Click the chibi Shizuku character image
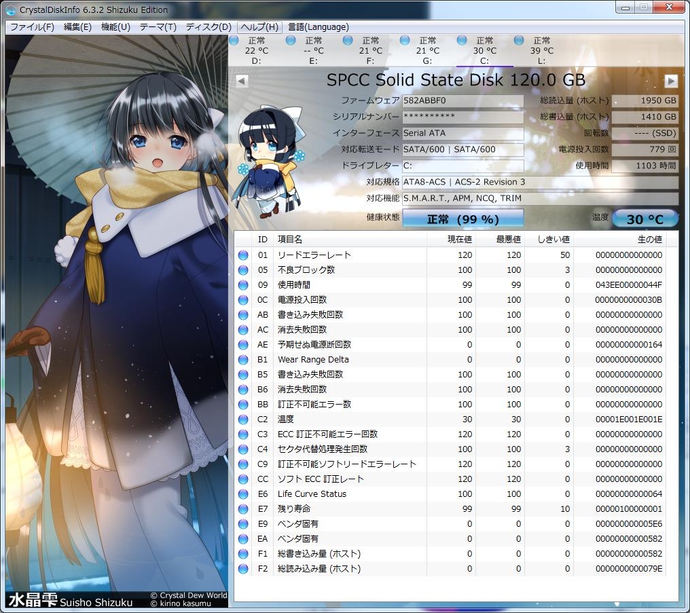The height and width of the screenshot is (613, 690). (270, 162)
